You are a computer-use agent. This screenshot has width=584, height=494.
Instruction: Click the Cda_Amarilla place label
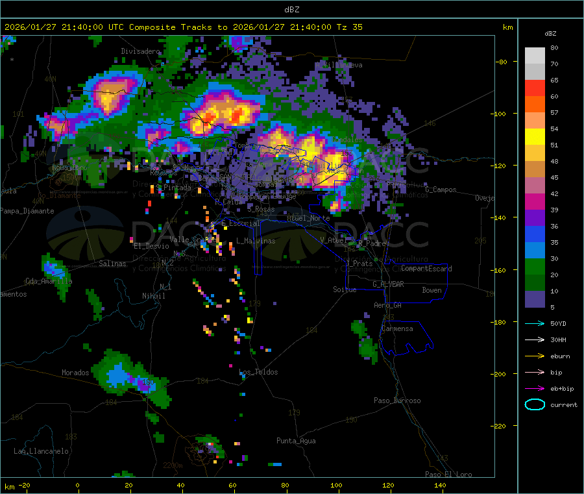click(49, 281)
